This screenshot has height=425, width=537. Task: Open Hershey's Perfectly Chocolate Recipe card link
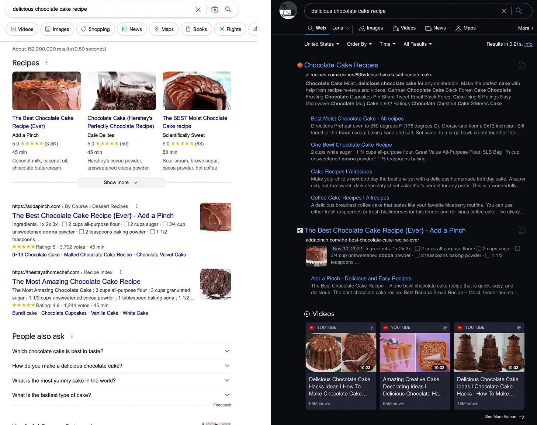121,122
